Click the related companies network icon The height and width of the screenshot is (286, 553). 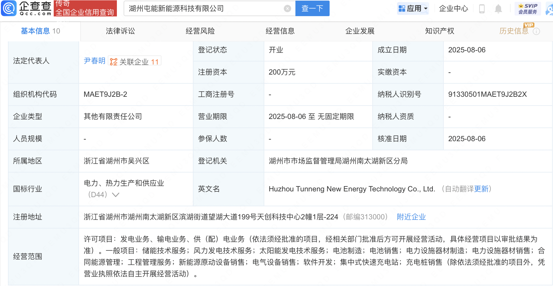click(x=114, y=62)
